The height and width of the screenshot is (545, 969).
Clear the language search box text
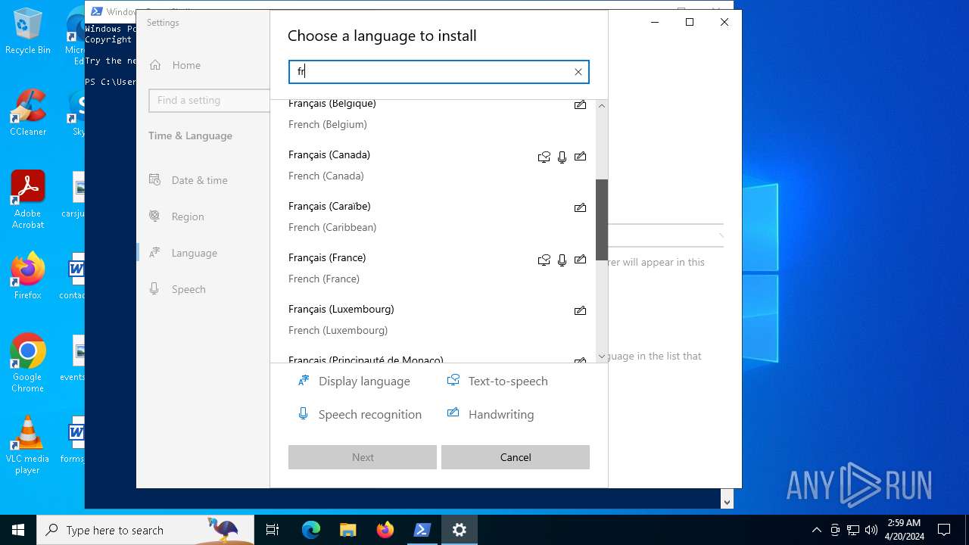[x=578, y=72]
